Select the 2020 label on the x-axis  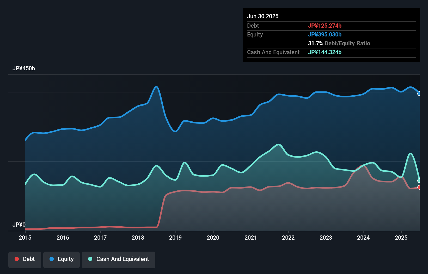[x=213, y=238]
